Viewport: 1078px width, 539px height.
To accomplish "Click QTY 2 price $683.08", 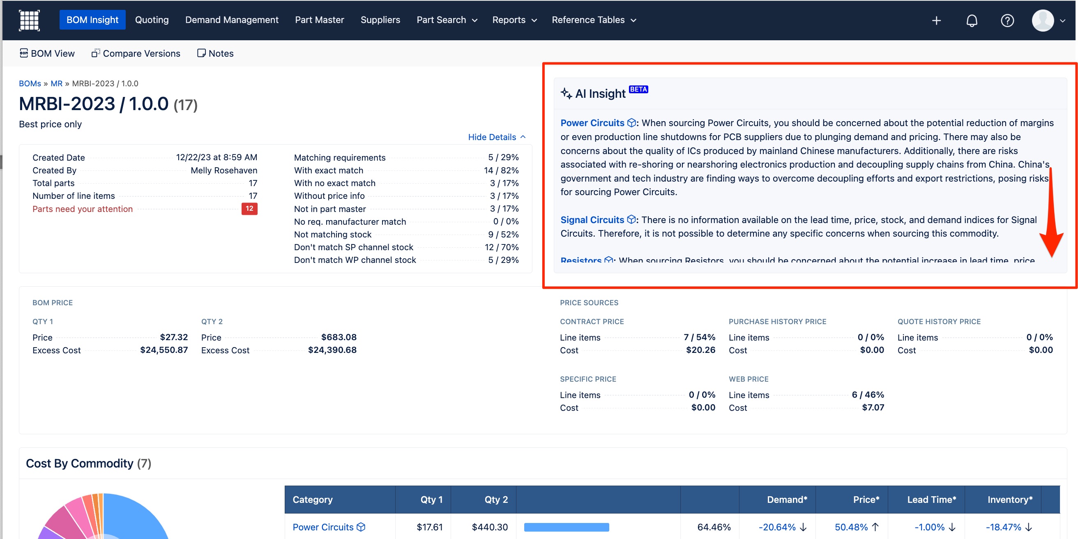I will click(339, 337).
